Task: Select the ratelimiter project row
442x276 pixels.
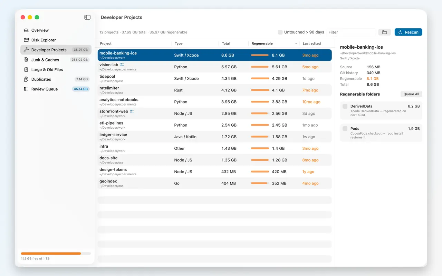Action: point(214,90)
